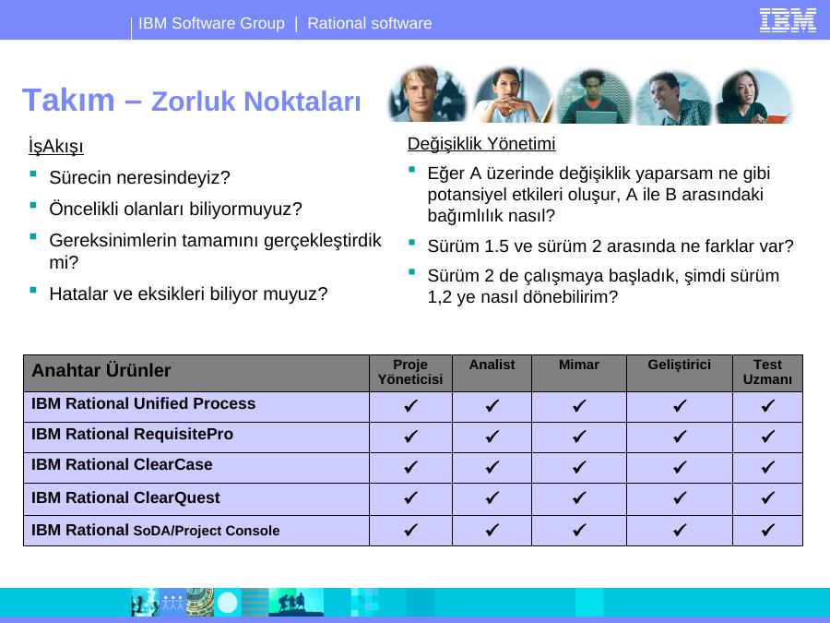Viewport: 830px width, 623px height.
Task: Click the ClearCase checkmark under Proje Yöneticisi
Action: 410,467
